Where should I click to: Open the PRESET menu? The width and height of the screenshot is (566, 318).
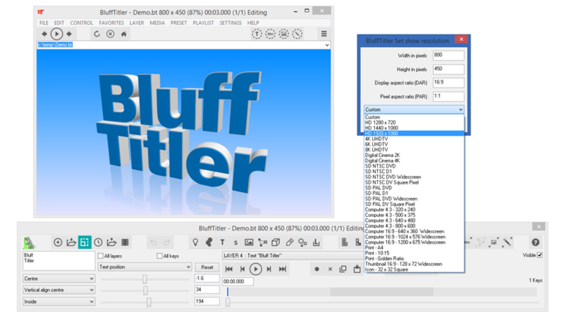click(x=178, y=23)
